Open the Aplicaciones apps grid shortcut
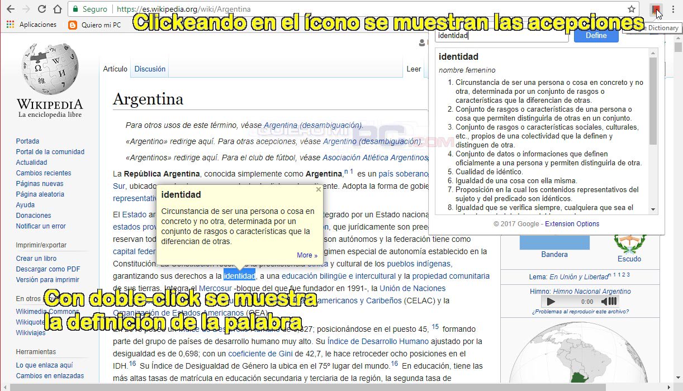This screenshot has width=683, height=391. tap(31, 25)
